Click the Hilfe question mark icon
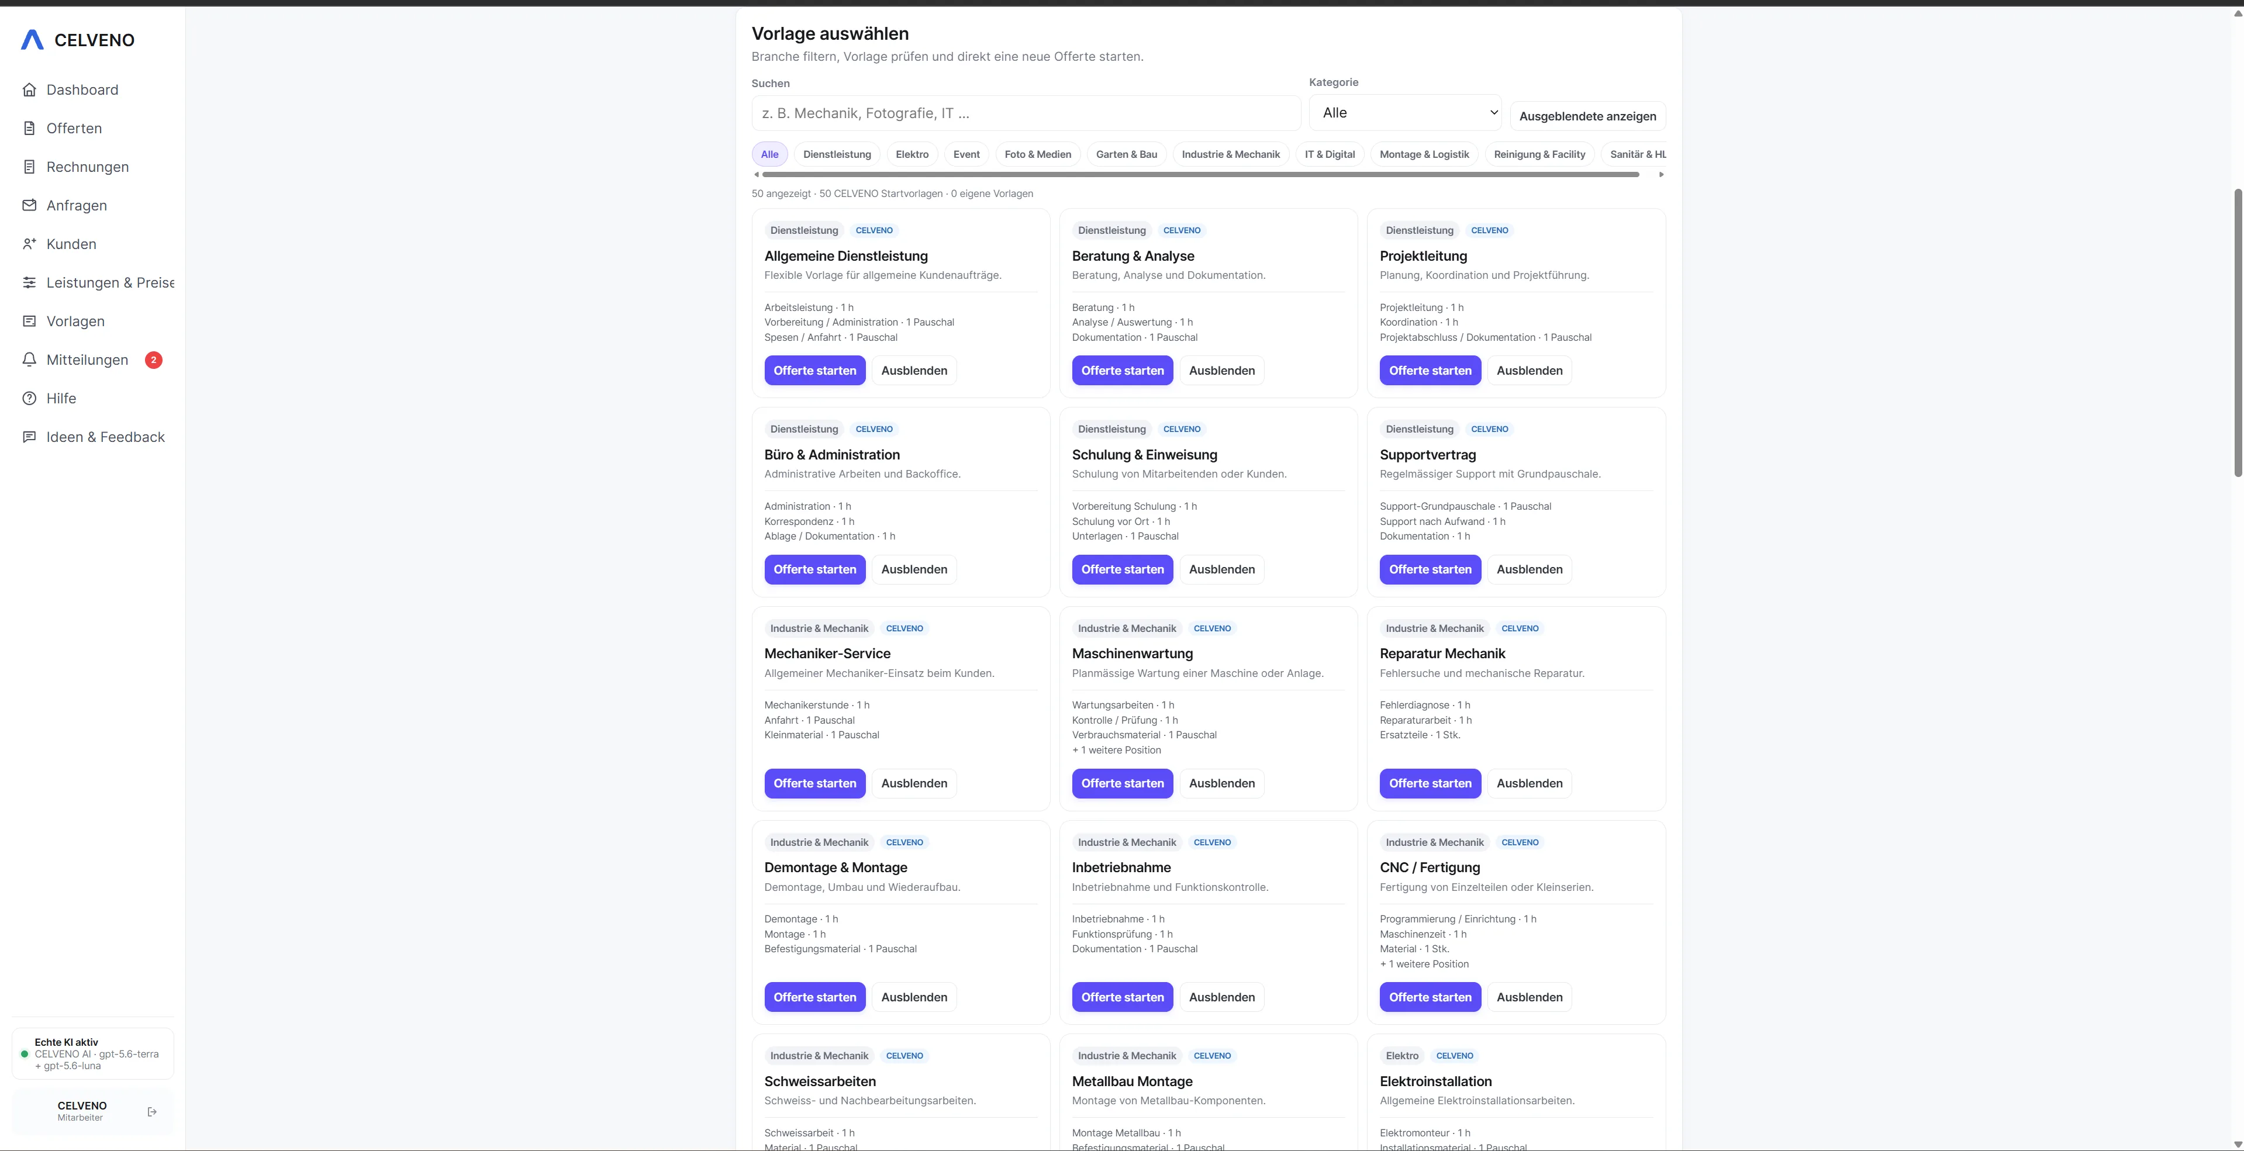The width and height of the screenshot is (2244, 1151). pos(30,398)
